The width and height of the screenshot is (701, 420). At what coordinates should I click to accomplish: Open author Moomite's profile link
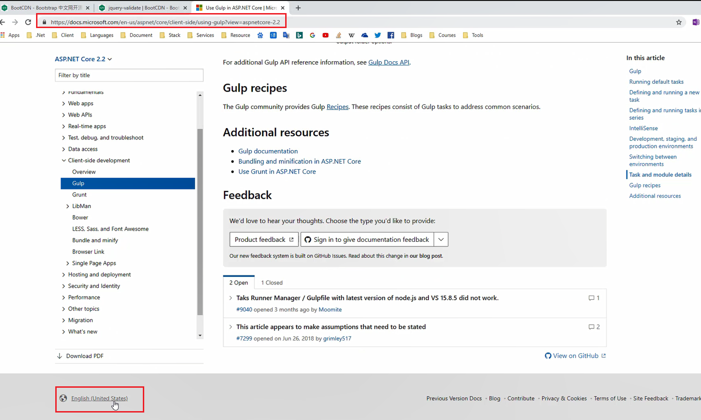[330, 310]
